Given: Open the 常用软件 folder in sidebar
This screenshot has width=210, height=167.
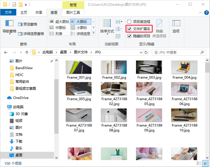Looking at the screenshot, I should coord(19,81).
